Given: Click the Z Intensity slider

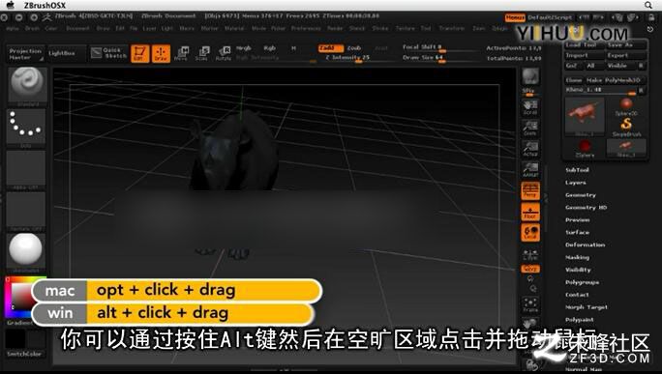Looking at the screenshot, I should [347, 58].
